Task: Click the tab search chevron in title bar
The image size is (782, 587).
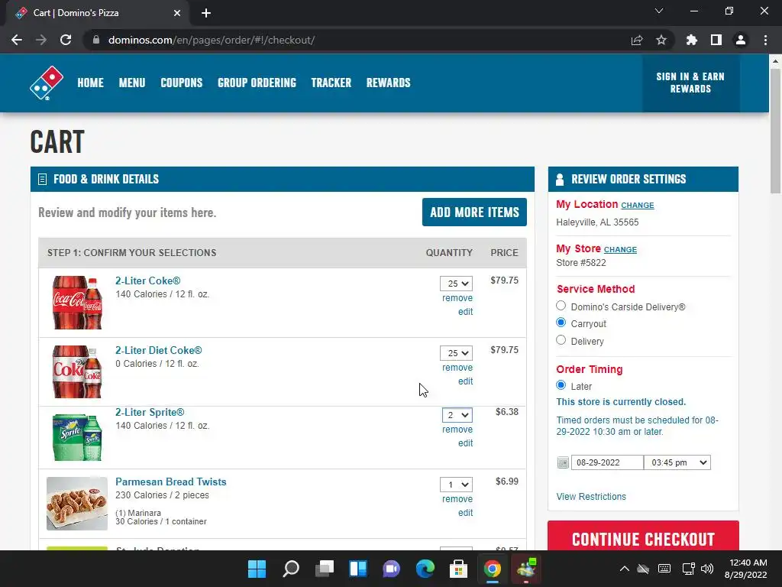Action: click(x=659, y=11)
